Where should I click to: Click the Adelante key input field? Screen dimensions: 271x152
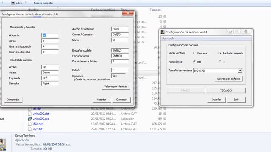coord(50,35)
